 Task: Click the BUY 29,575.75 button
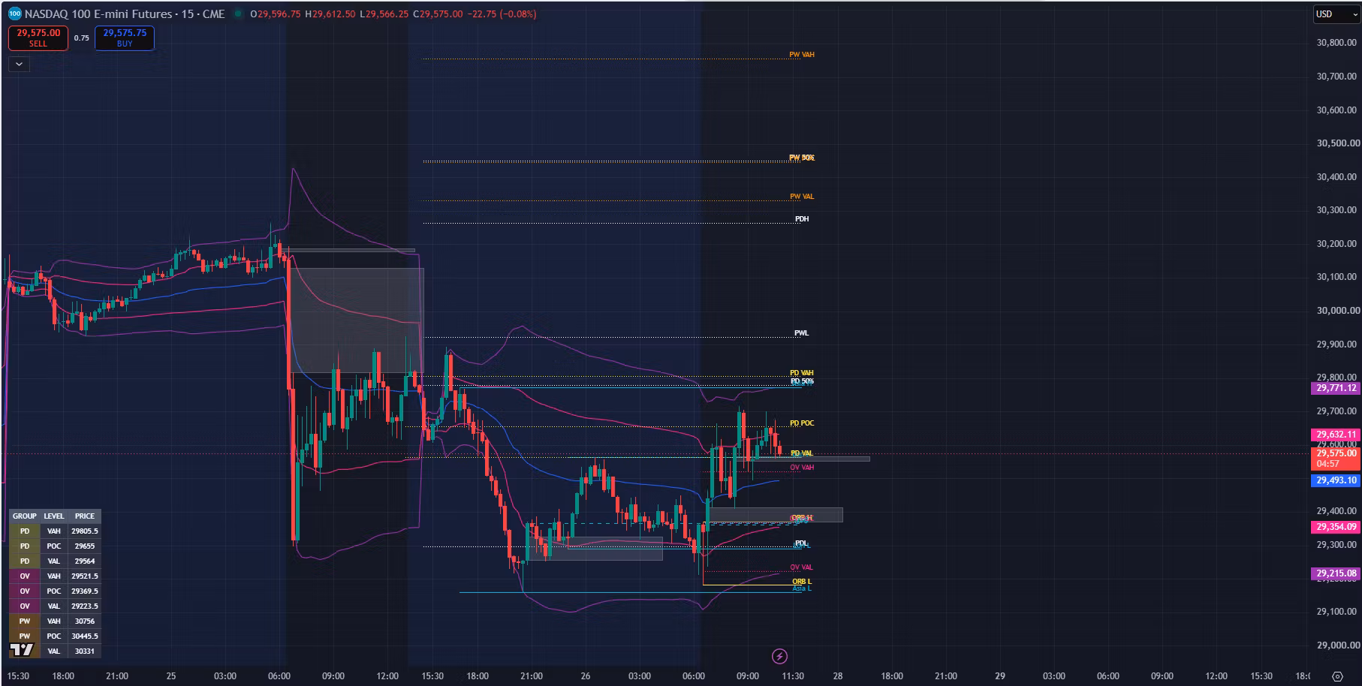coord(125,38)
